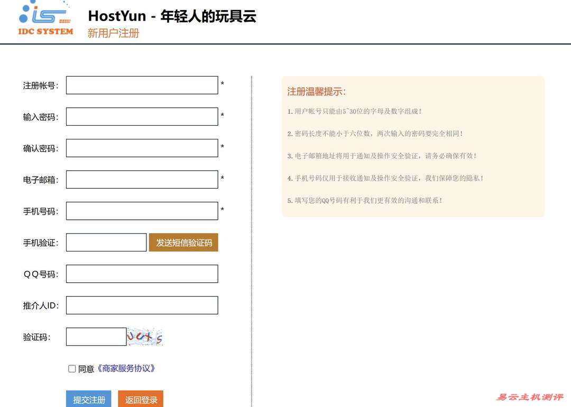Click the 确认密码 label
This screenshot has height=407, width=571.
(40, 149)
